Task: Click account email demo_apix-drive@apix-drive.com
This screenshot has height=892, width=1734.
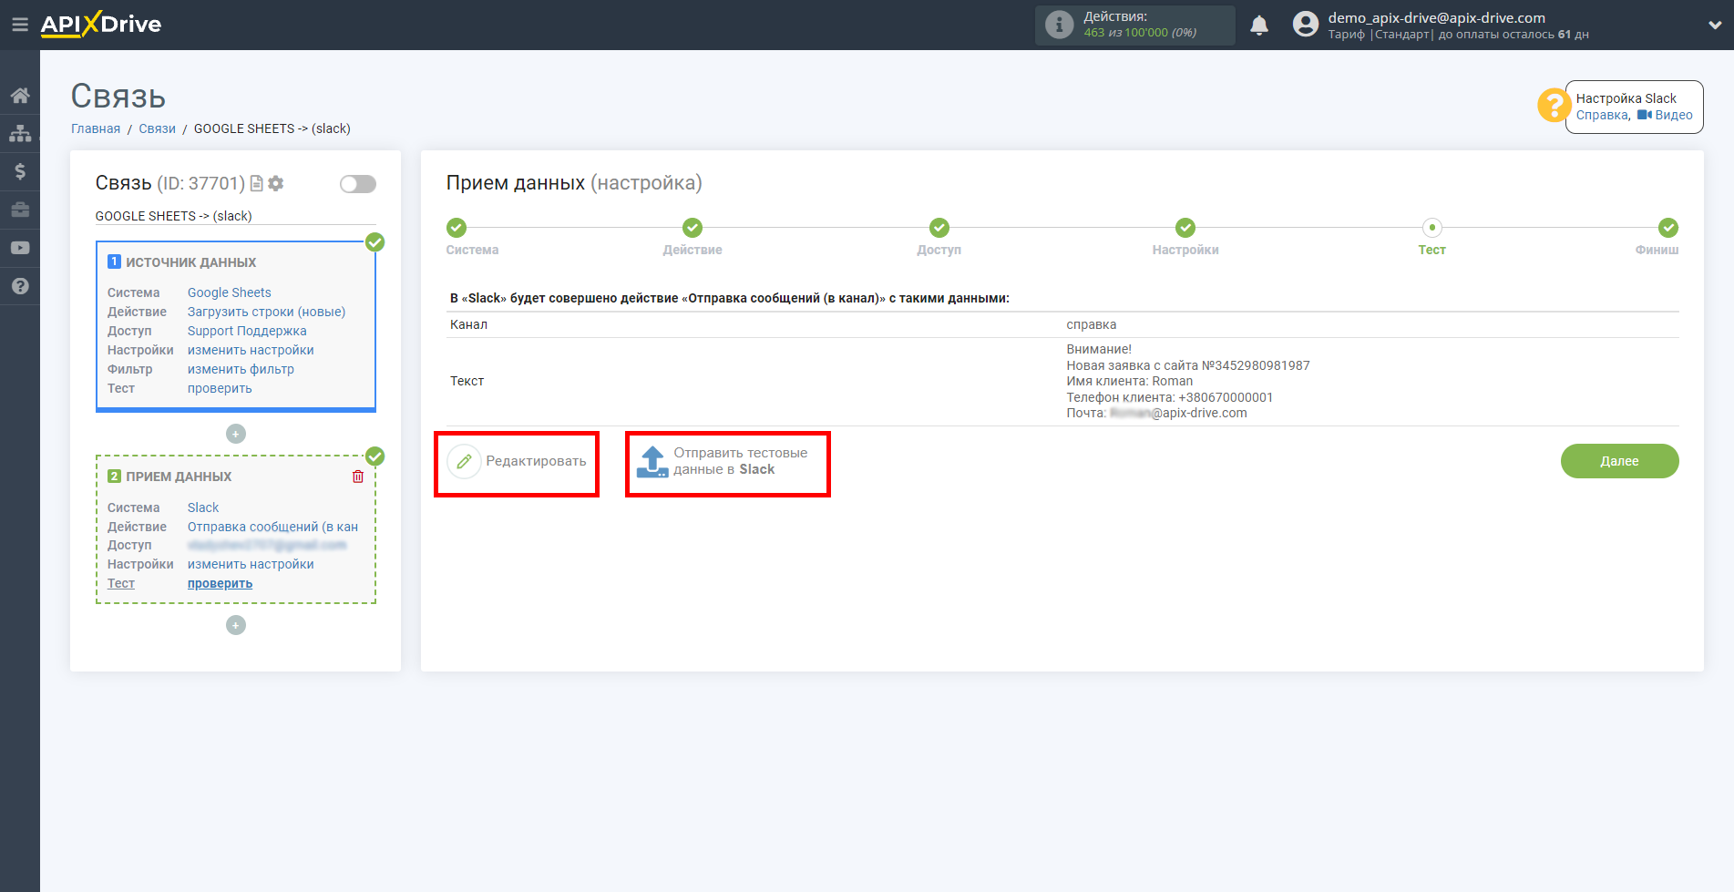Action: click(1436, 17)
